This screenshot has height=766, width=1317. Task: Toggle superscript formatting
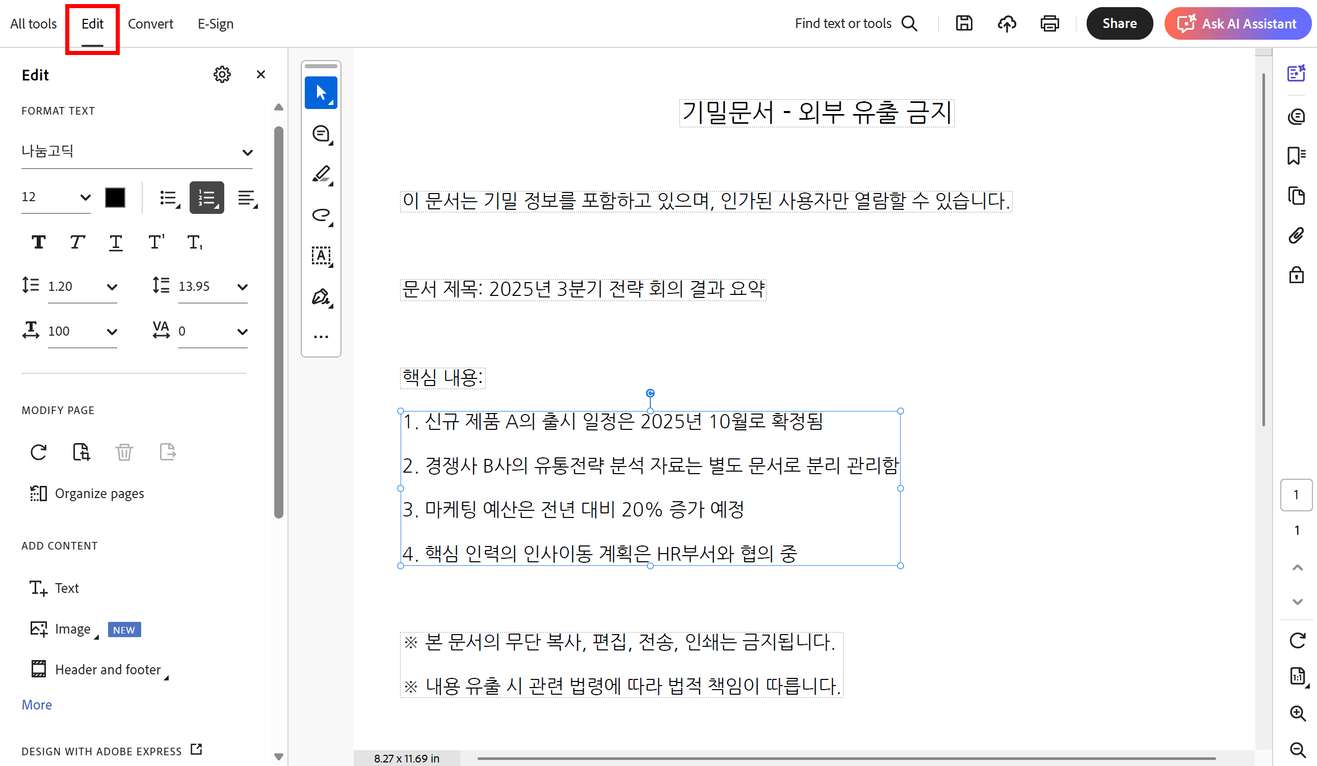tap(156, 242)
